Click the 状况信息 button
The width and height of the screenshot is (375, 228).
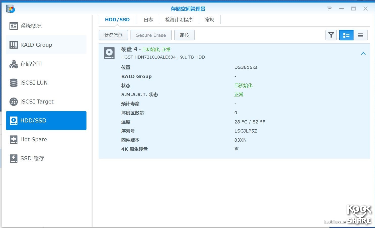click(113, 35)
